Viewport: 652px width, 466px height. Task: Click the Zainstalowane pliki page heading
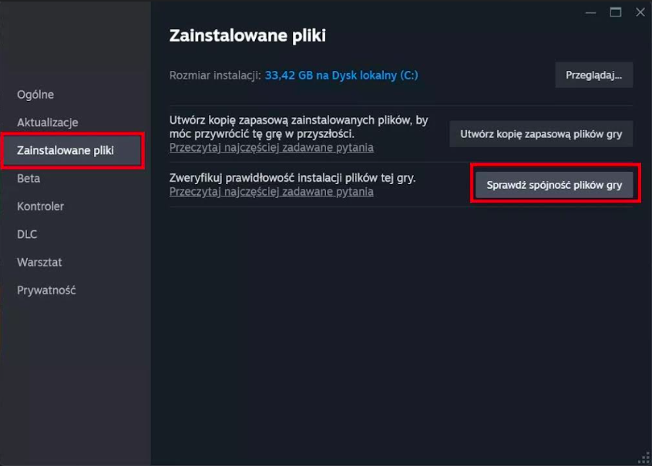247,35
